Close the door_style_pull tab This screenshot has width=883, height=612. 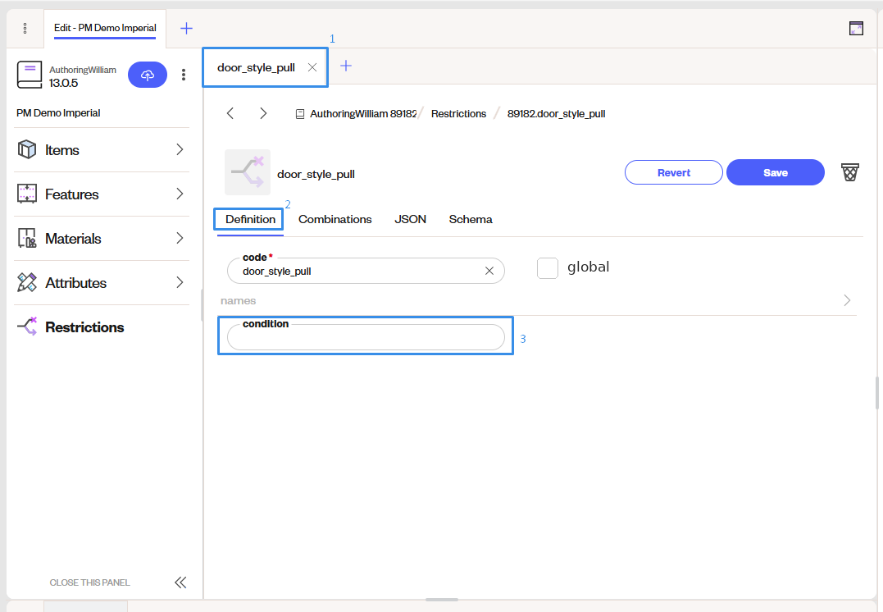click(312, 67)
